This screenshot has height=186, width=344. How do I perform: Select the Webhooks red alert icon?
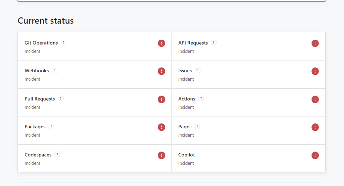[x=161, y=71]
